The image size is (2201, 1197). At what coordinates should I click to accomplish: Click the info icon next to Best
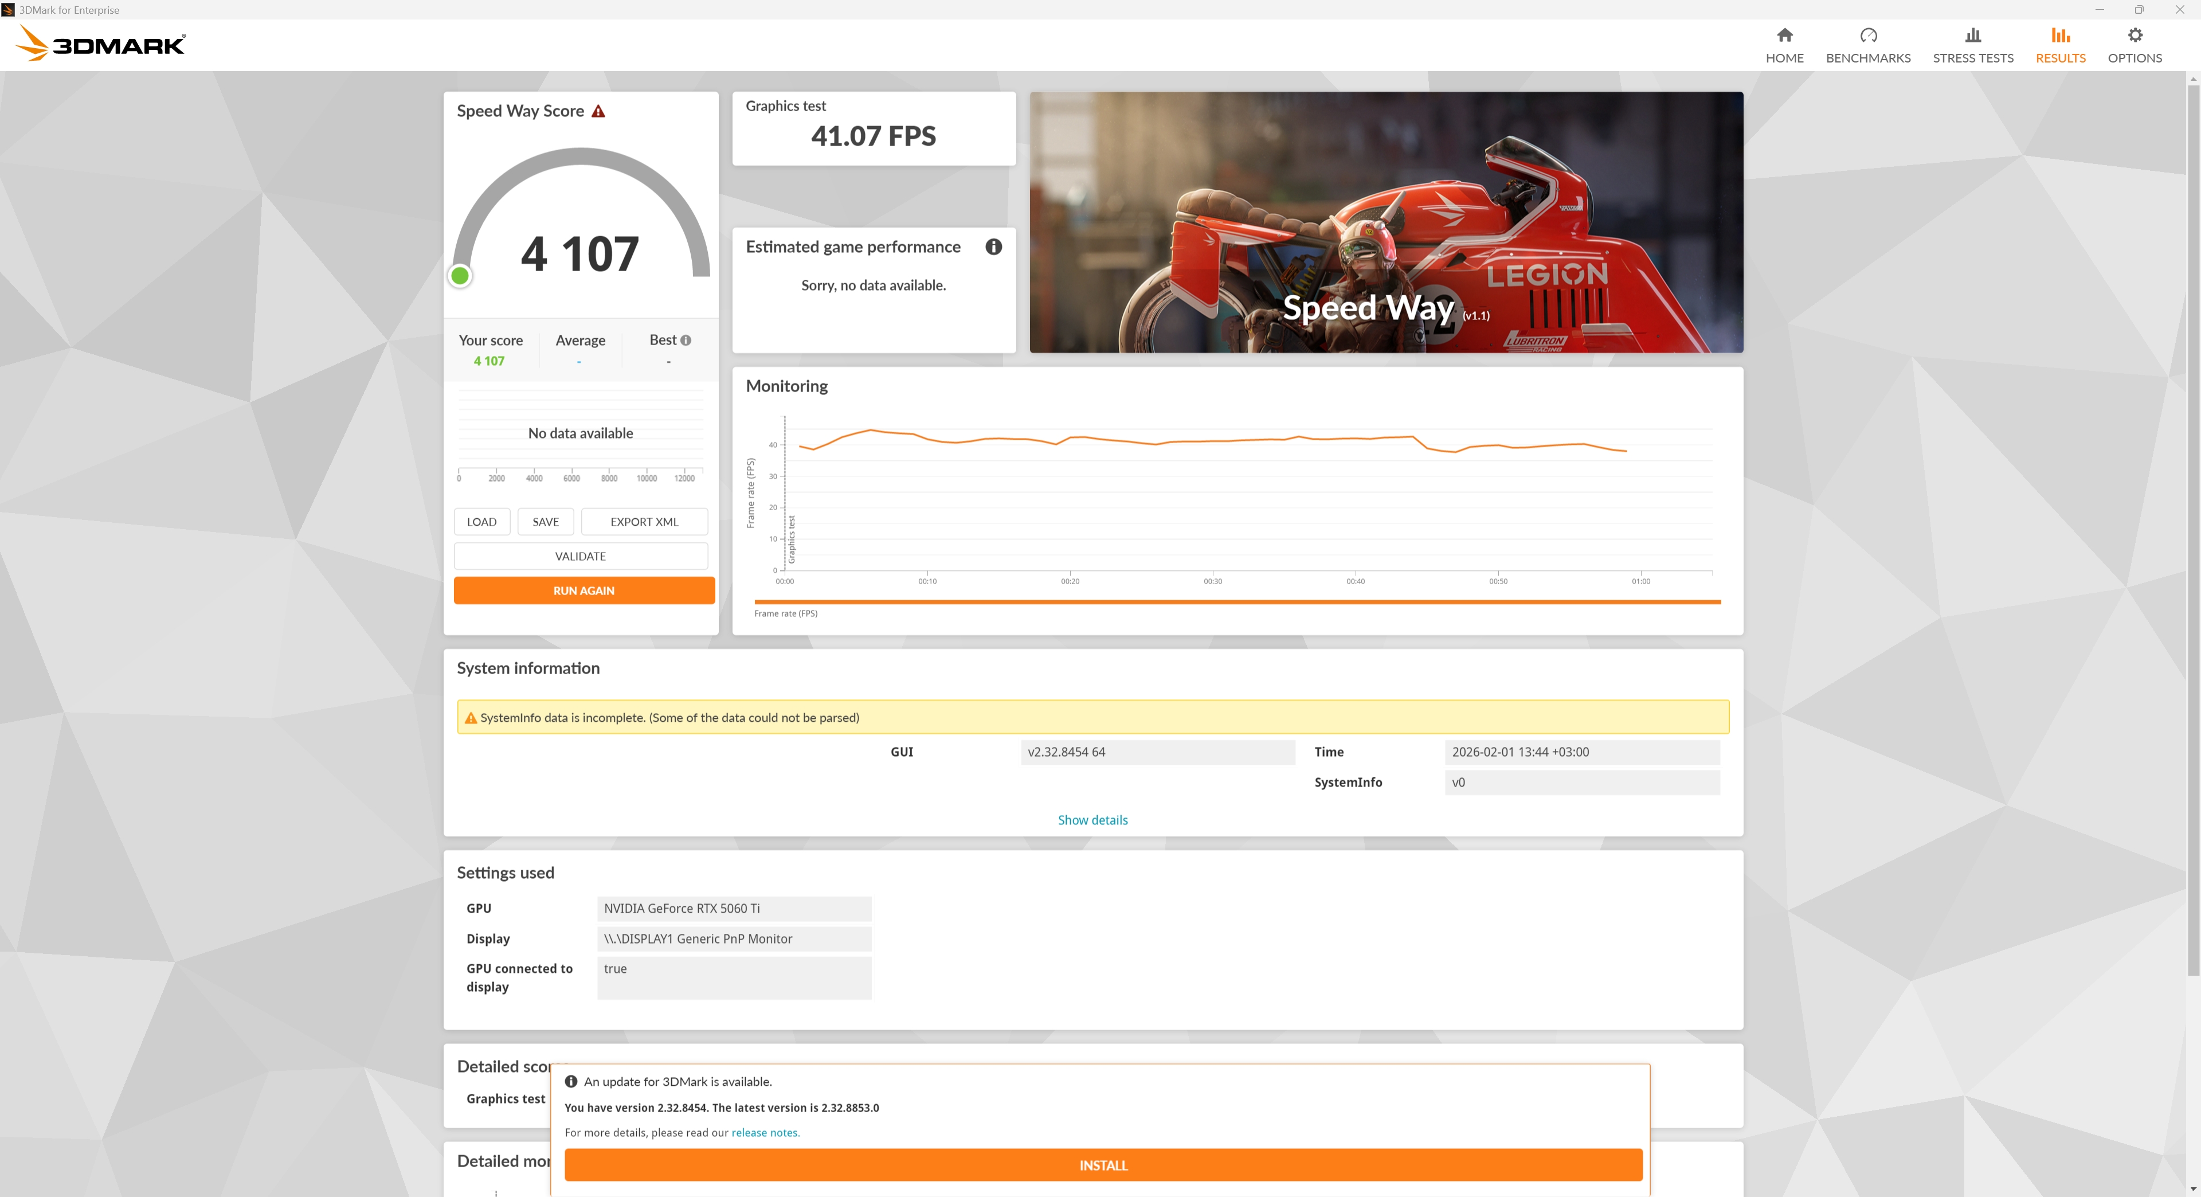coord(686,340)
